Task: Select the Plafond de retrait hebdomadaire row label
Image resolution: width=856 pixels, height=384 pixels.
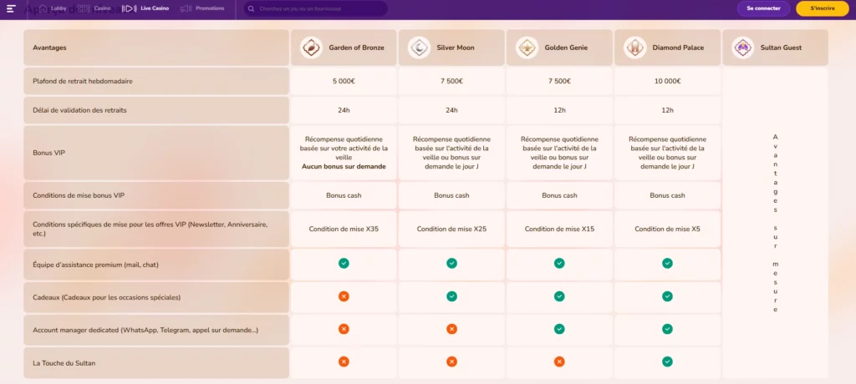Action: [83, 81]
